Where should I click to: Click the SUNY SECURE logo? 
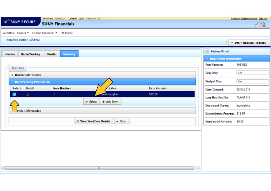click(21, 22)
